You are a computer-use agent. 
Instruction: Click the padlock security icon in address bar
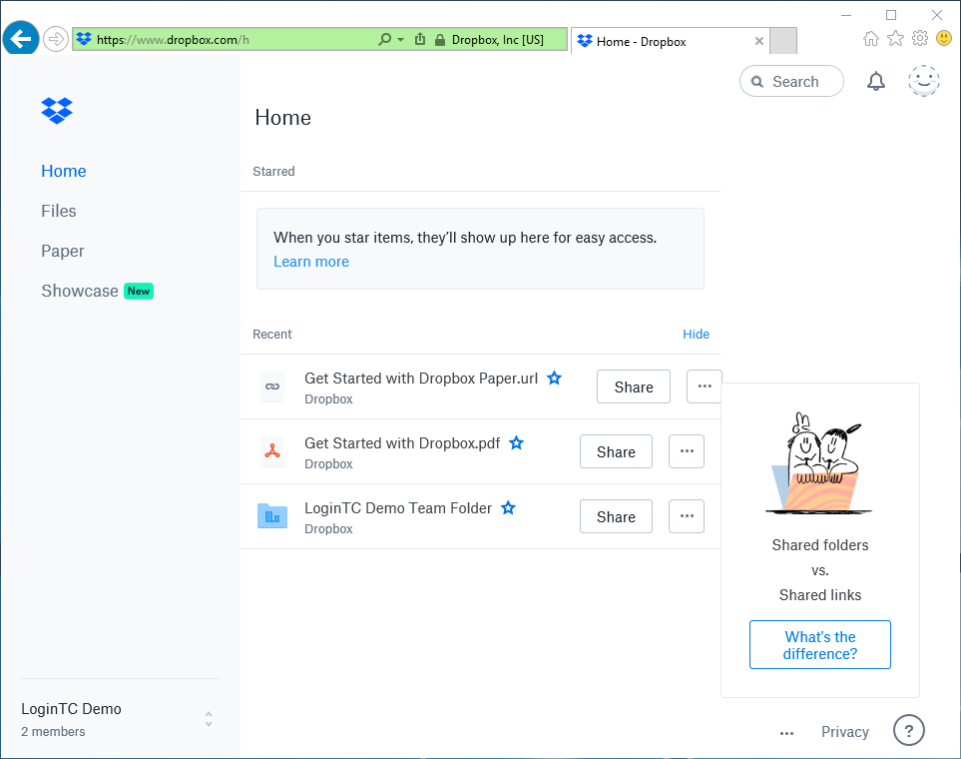tap(439, 40)
